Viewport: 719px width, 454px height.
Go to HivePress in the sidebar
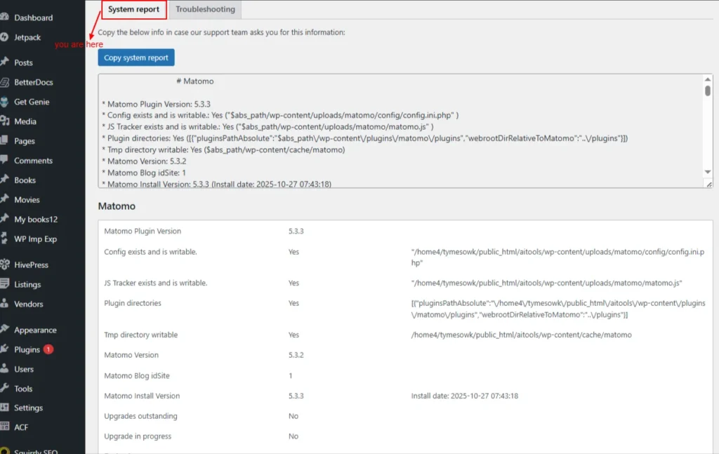coord(32,265)
